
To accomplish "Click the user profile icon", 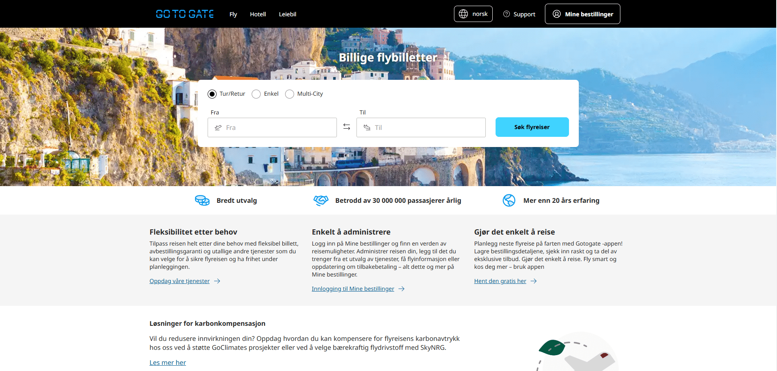I will click(556, 14).
